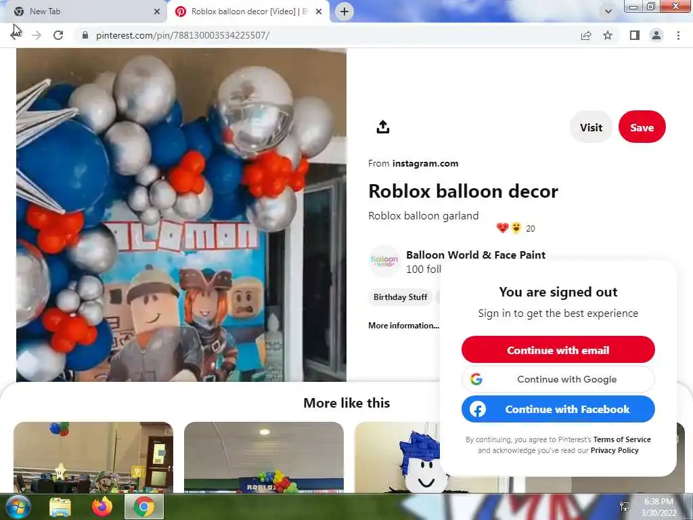Open the Chrome profile avatar
Image resolution: width=693 pixels, height=520 pixels.
656,35
